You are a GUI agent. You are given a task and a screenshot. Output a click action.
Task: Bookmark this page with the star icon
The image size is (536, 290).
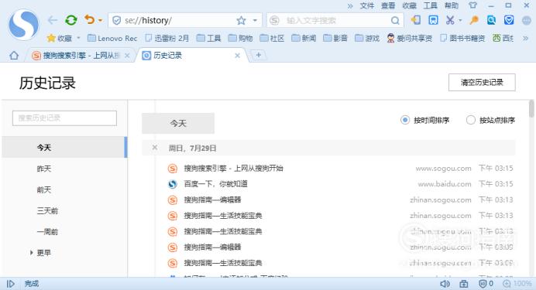(x=241, y=20)
